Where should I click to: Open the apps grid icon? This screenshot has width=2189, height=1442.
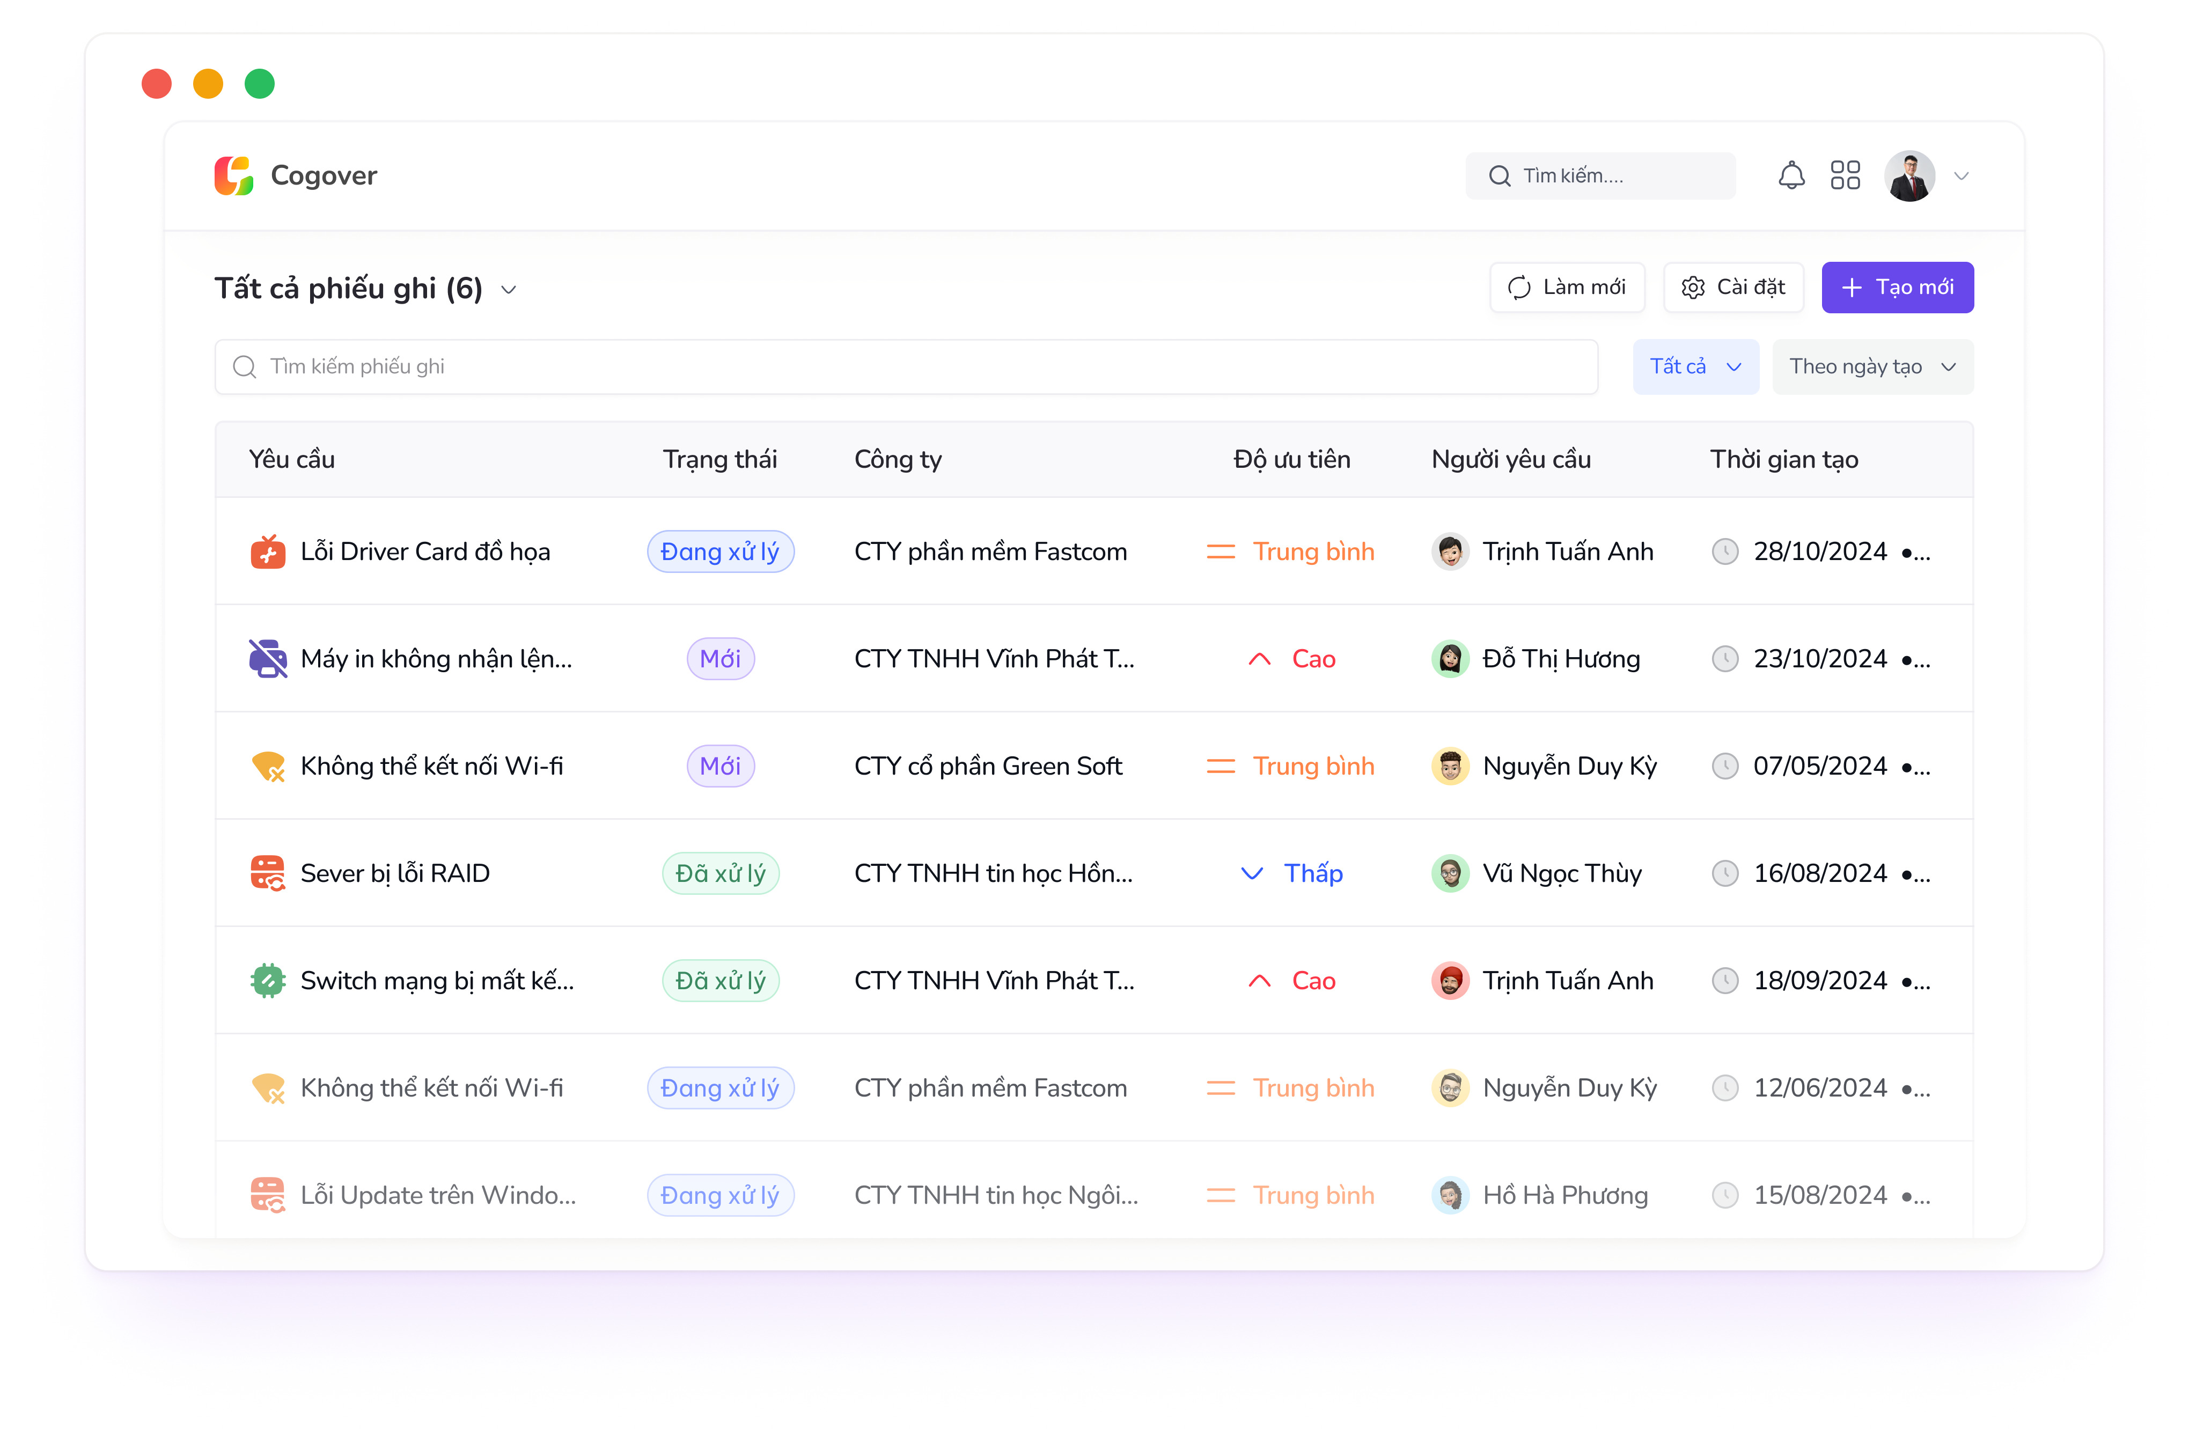click(1845, 175)
